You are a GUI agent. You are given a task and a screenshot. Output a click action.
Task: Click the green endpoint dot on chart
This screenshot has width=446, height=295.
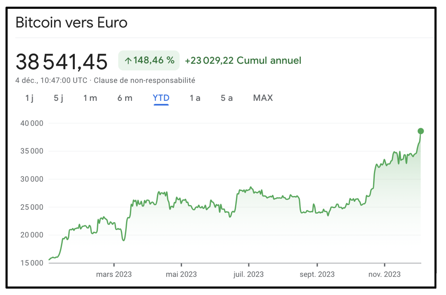421,131
